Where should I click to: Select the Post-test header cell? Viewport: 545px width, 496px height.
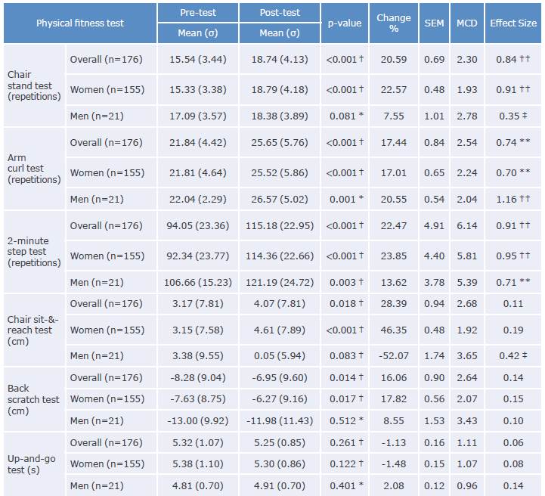click(279, 13)
